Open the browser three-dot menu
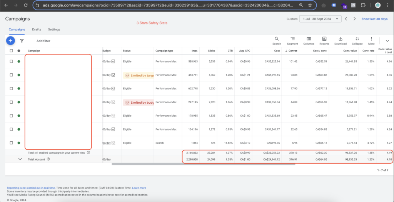 coord(389,5)
